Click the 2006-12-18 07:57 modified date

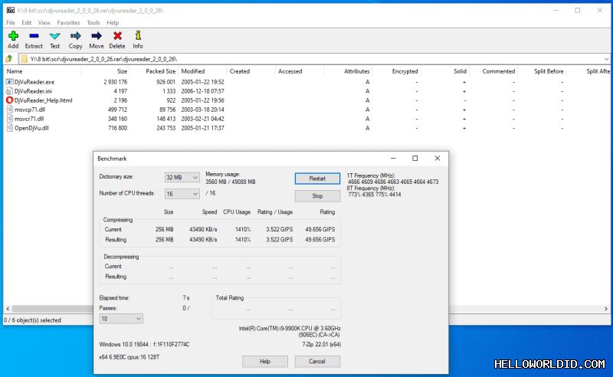tap(202, 91)
